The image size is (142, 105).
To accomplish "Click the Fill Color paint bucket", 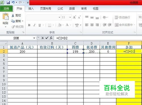I will point(60,25).
